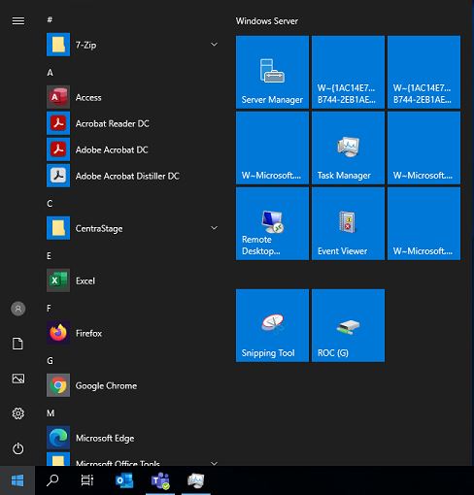Click the Power button icon
The height and width of the screenshot is (495, 474).
[x=18, y=448]
